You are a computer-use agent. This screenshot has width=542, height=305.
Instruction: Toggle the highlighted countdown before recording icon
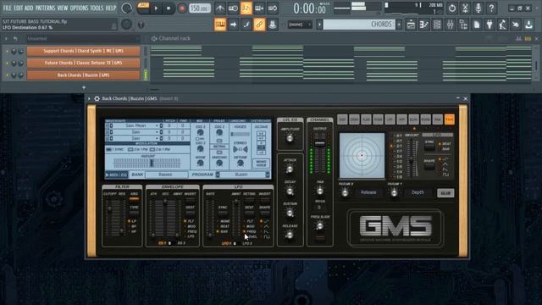[x=246, y=8]
